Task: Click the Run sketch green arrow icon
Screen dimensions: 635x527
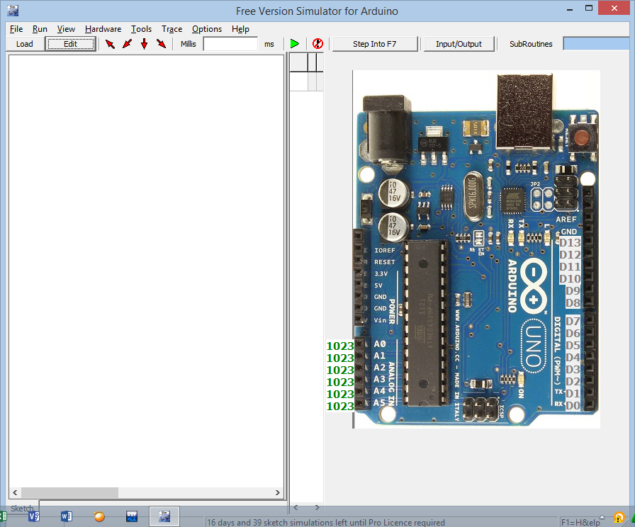Action: (x=295, y=43)
